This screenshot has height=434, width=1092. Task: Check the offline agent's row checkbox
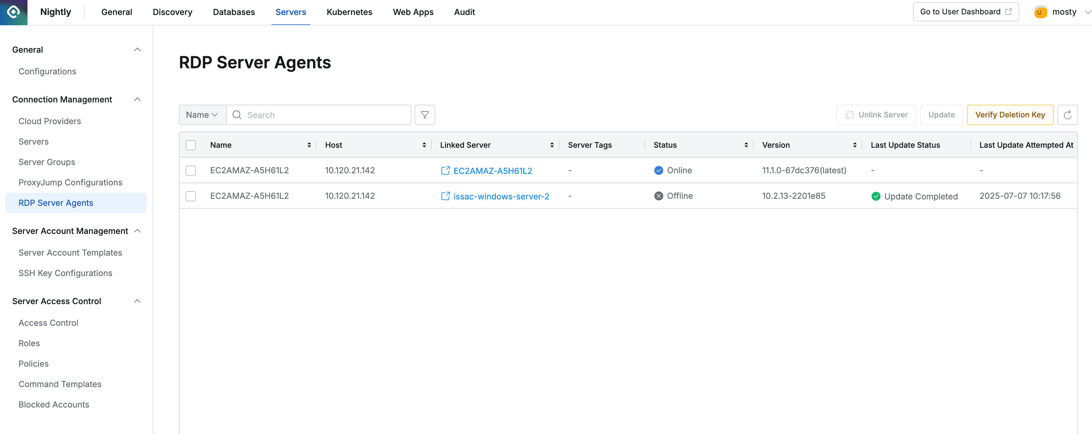(191, 196)
